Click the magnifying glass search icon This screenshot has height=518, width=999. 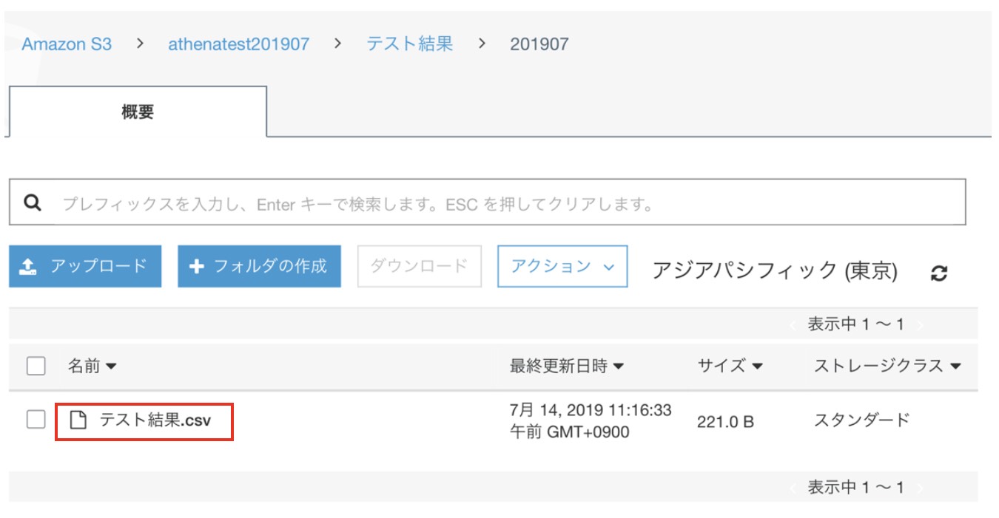(x=33, y=202)
